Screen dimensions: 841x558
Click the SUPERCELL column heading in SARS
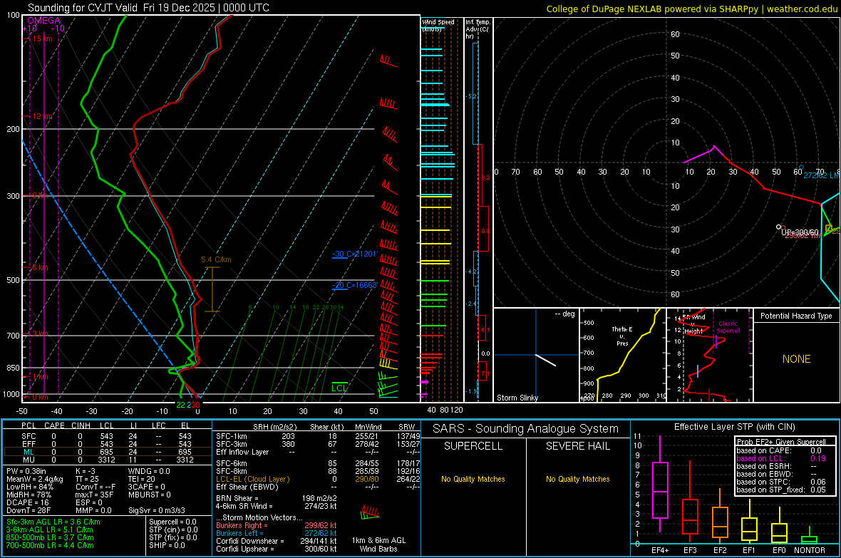tap(473, 446)
